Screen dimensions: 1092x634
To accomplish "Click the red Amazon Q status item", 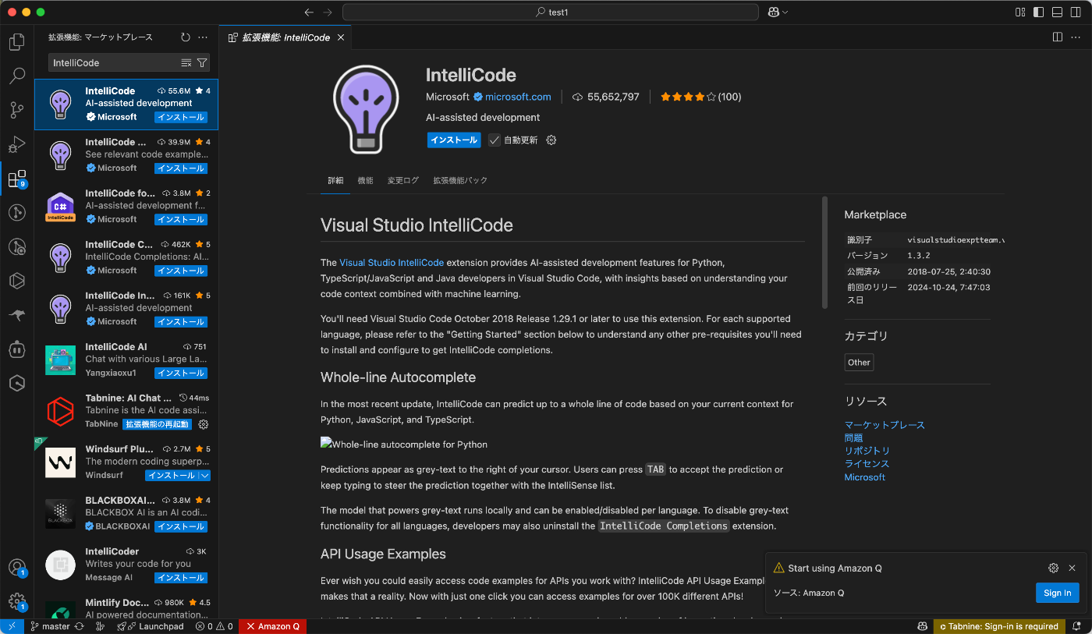I will coord(273,626).
